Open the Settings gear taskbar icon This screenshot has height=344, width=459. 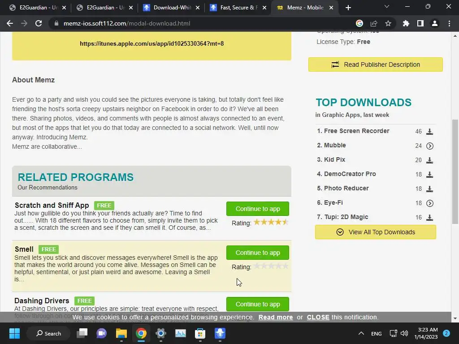[161, 333]
